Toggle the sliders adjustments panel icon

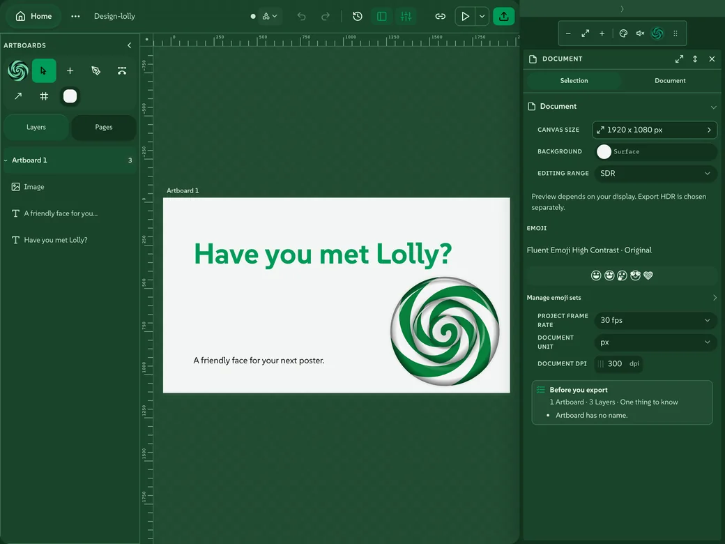click(x=406, y=16)
